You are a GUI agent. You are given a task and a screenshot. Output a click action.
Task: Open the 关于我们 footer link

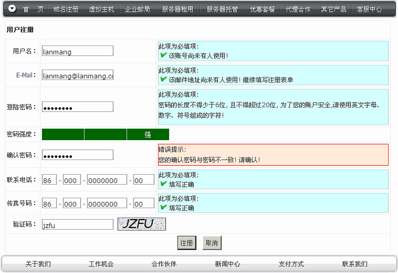[38, 264]
